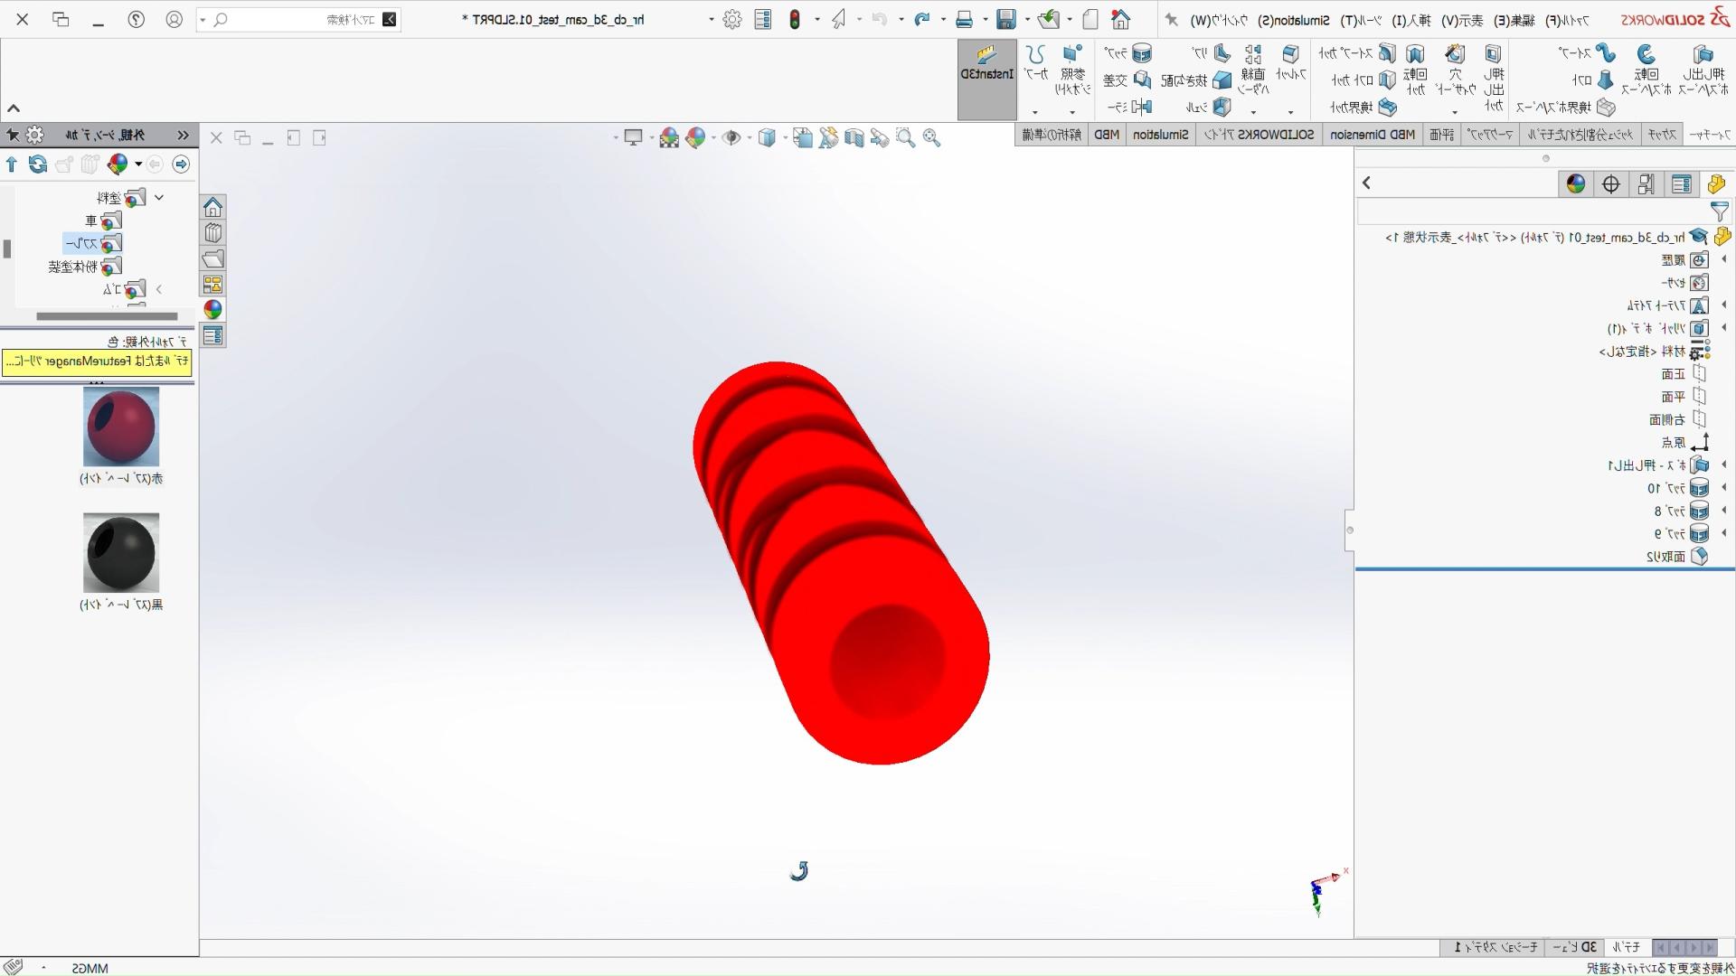Select the 粉体塗装 appearance folder
The image size is (1736, 976).
pyautogui.click(x=85, y=267)
